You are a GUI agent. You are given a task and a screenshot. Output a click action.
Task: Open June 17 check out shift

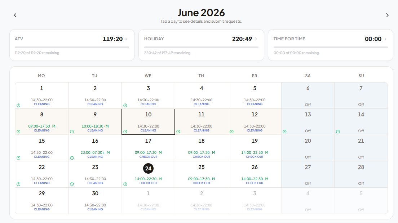(148, 148)
